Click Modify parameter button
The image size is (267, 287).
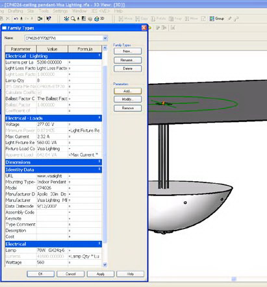click(x=127, y=99)
